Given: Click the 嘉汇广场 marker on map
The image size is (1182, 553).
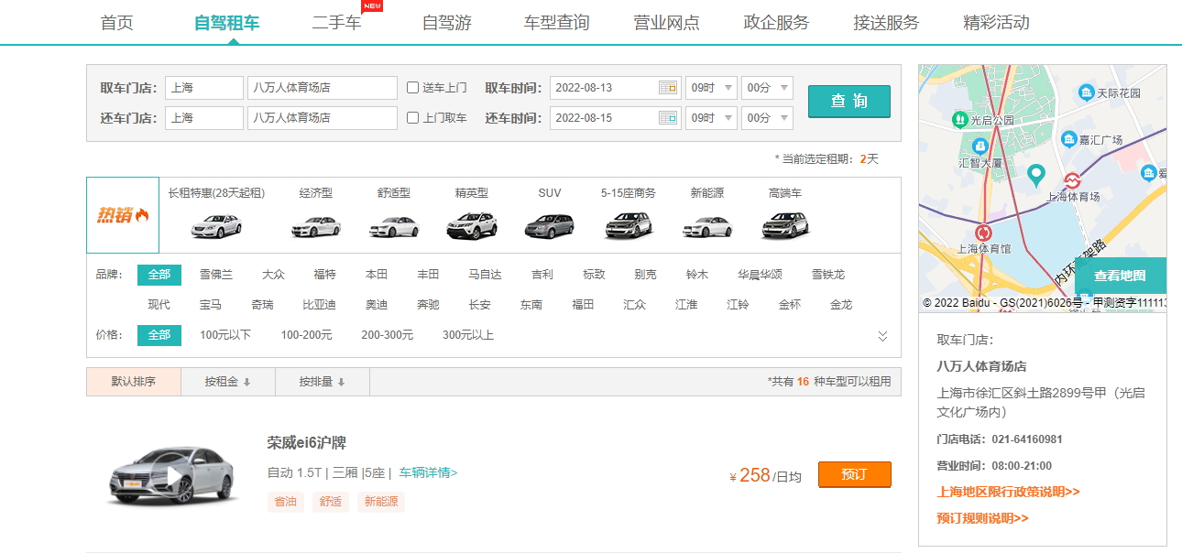Looking at the screenshot, I should tap(1069, 139).
